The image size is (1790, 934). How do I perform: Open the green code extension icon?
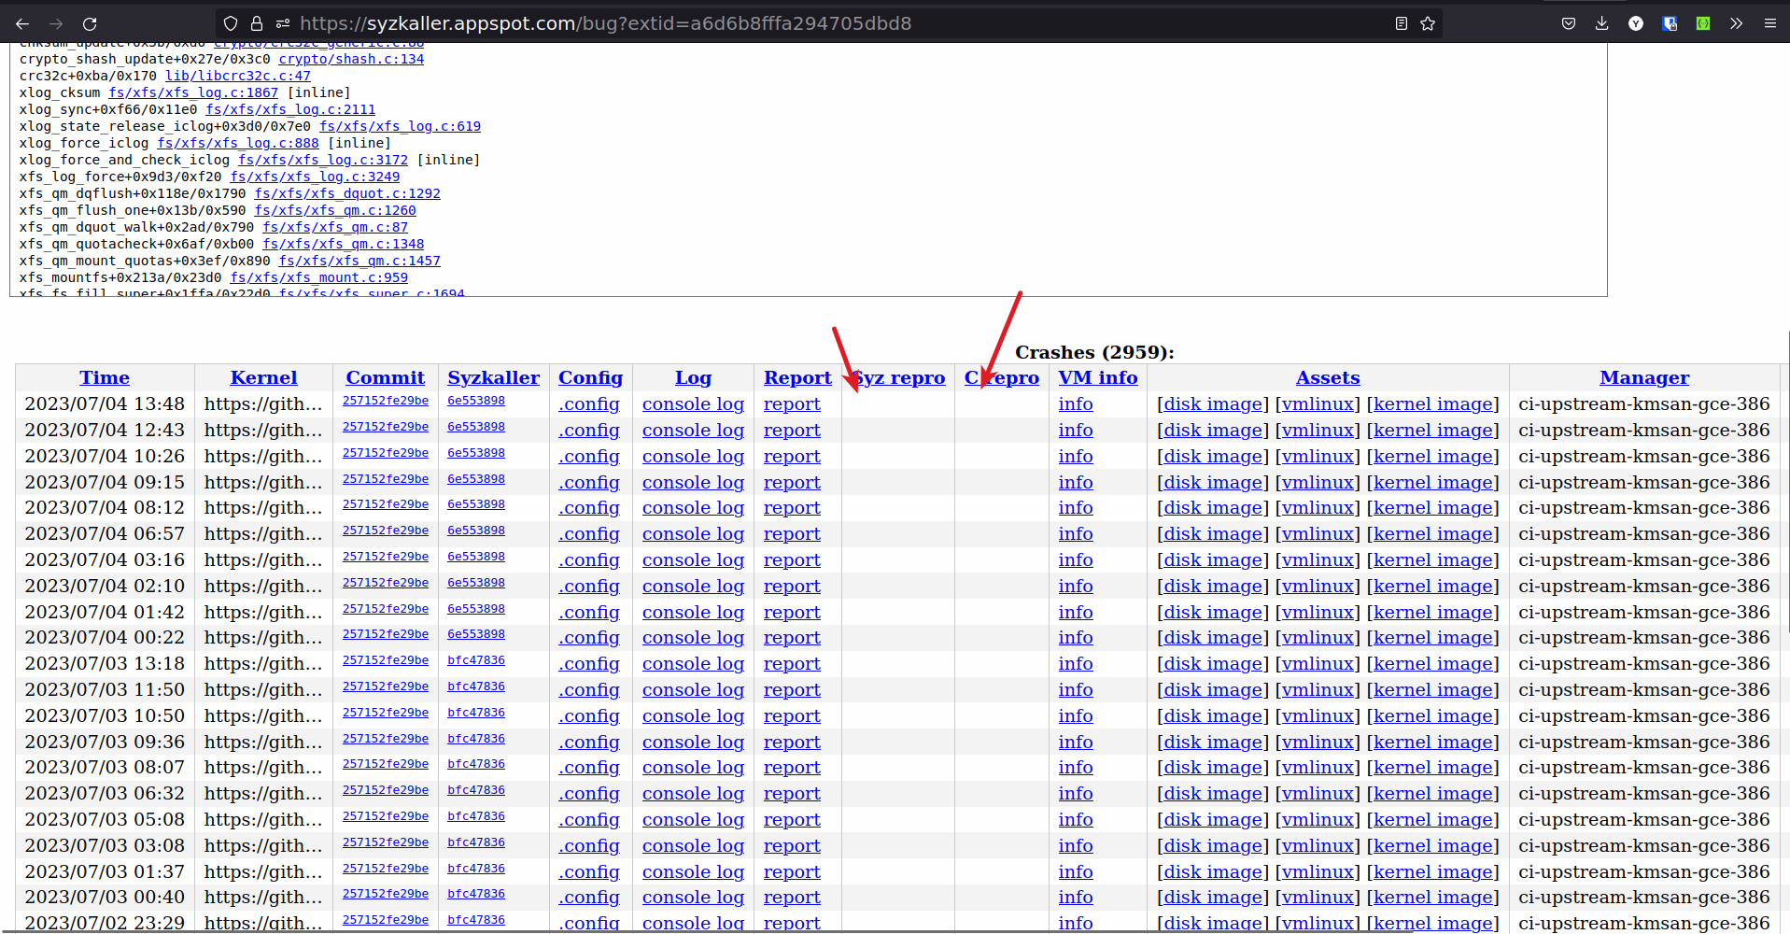click(x=1703, y=23)
